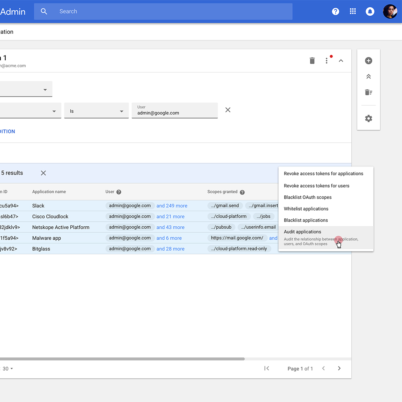Add a new search with plus icon

[x=368, y=61]
